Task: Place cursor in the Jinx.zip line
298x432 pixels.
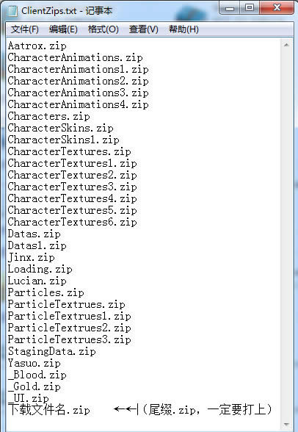Action: point(31,257)
